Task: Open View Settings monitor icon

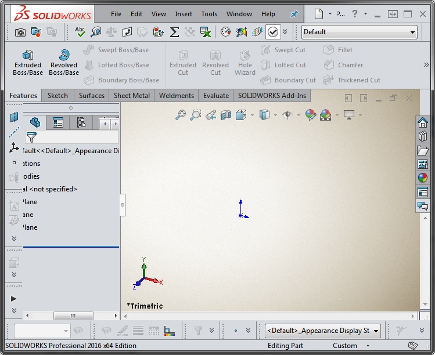Action: 348,115
